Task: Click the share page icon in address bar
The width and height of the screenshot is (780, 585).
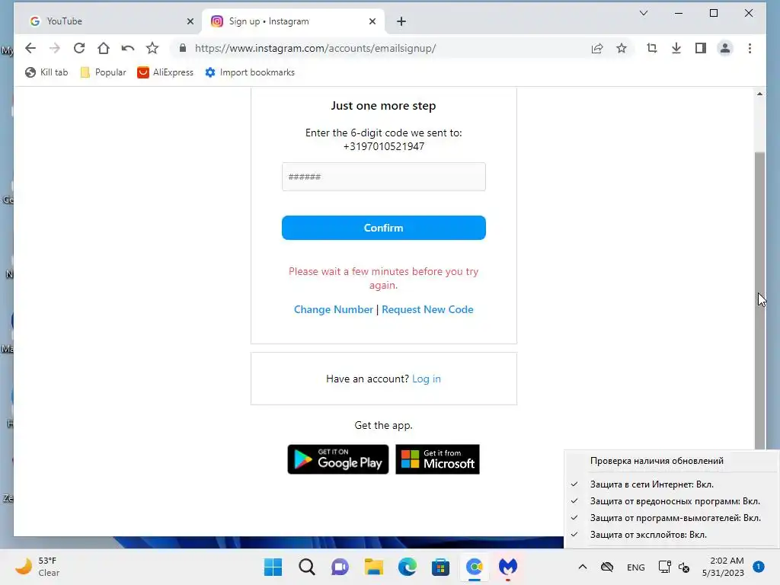Action: [x=597, y=48]
